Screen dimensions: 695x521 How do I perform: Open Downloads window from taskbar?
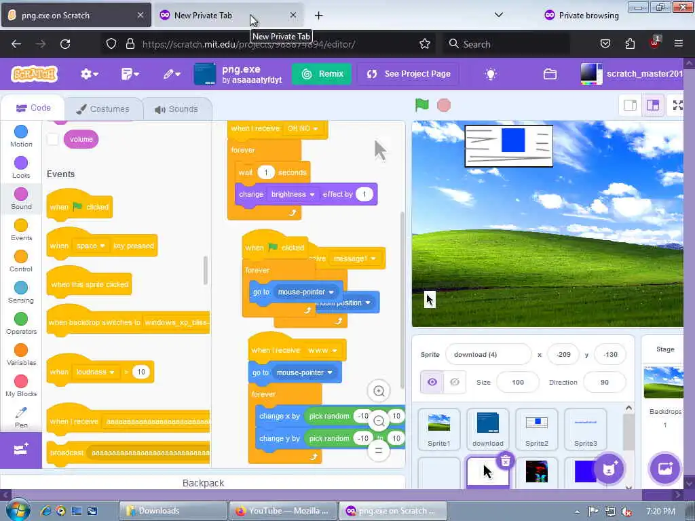[172, 511]
